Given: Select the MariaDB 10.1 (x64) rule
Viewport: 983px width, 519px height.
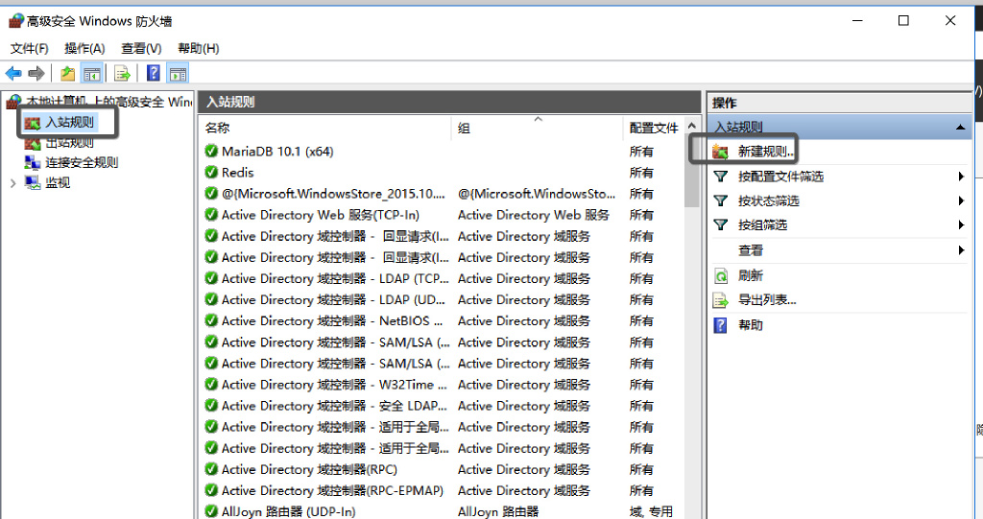Looking at the screenshot, I should pos(277,151).
